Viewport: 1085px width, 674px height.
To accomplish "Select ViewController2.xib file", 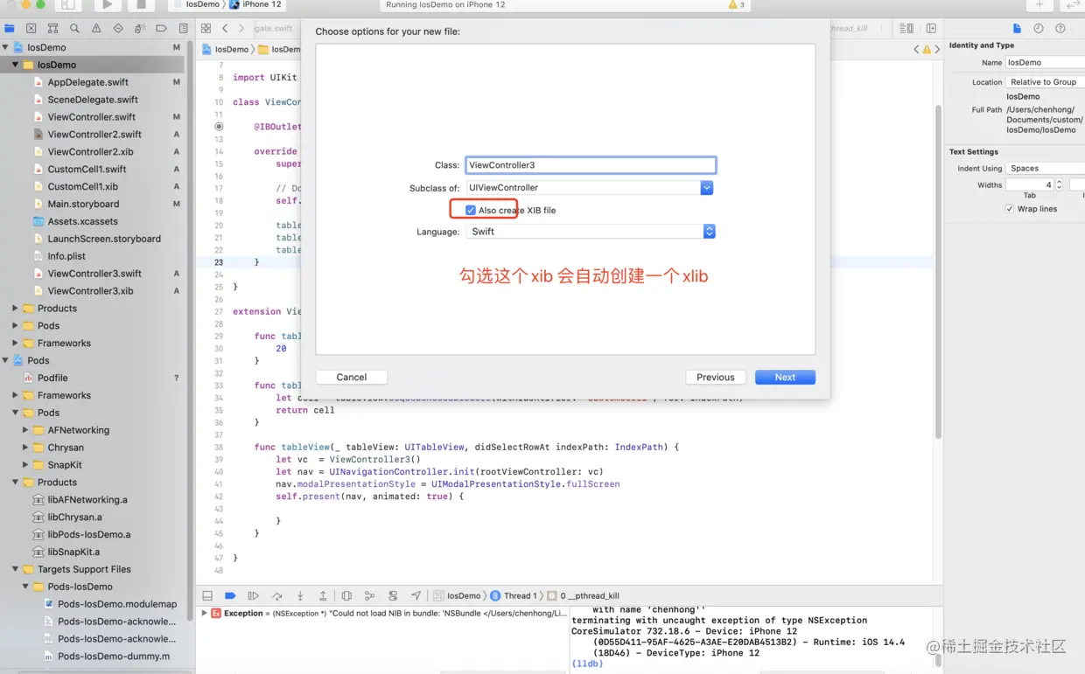I will (91, 152).
